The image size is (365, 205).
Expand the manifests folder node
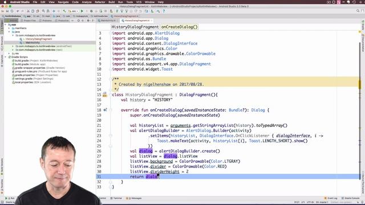[9, 28]
